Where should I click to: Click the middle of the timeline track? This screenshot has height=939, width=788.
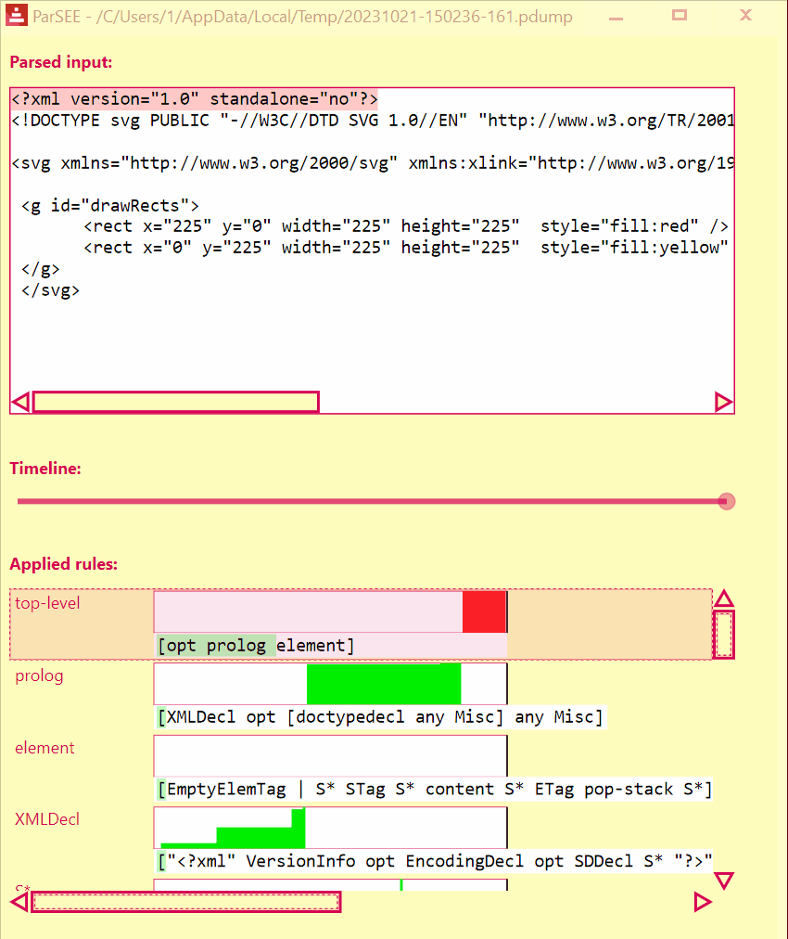pyautogui.click(x=372, y=501)
